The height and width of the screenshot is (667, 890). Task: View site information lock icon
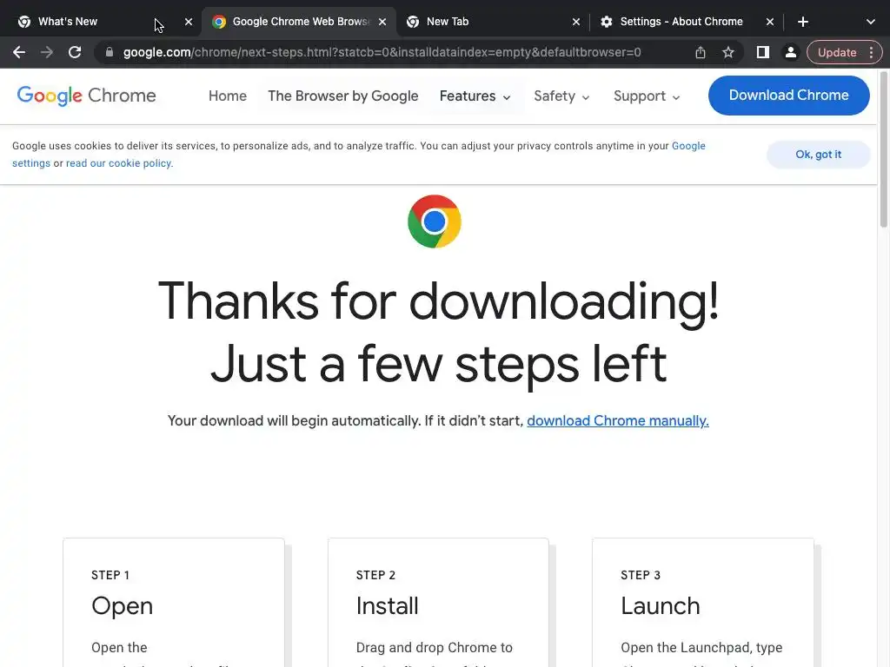pos(110,52)
